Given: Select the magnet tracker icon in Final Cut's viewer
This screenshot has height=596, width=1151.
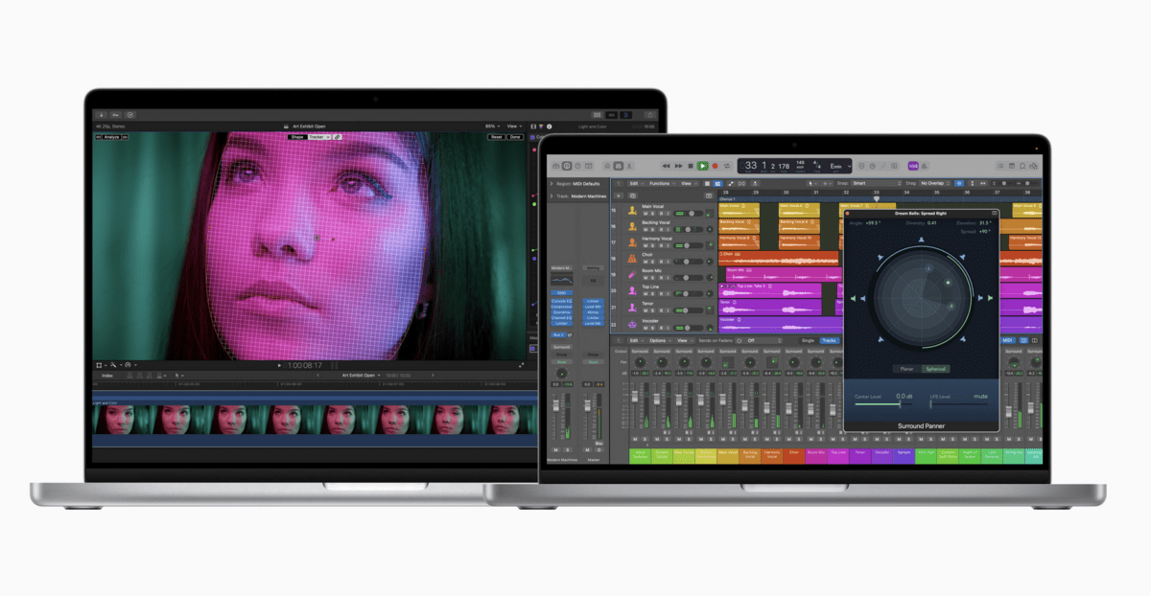Looking at the screenshot, I should [x=338, y=136].
